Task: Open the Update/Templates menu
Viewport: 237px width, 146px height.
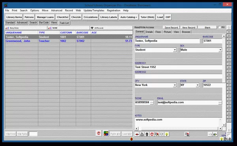Action: tap(94, 10)
